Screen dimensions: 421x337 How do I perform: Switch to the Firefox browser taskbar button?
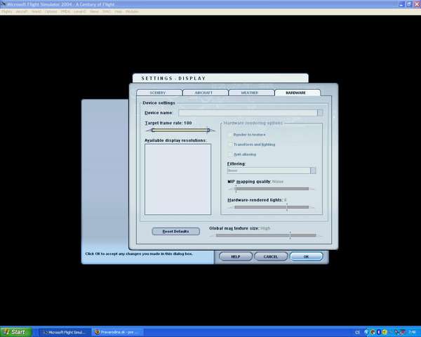118,332
